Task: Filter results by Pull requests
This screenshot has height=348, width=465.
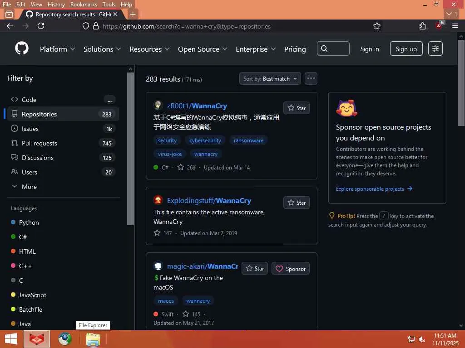Action: tap(63, 143)
